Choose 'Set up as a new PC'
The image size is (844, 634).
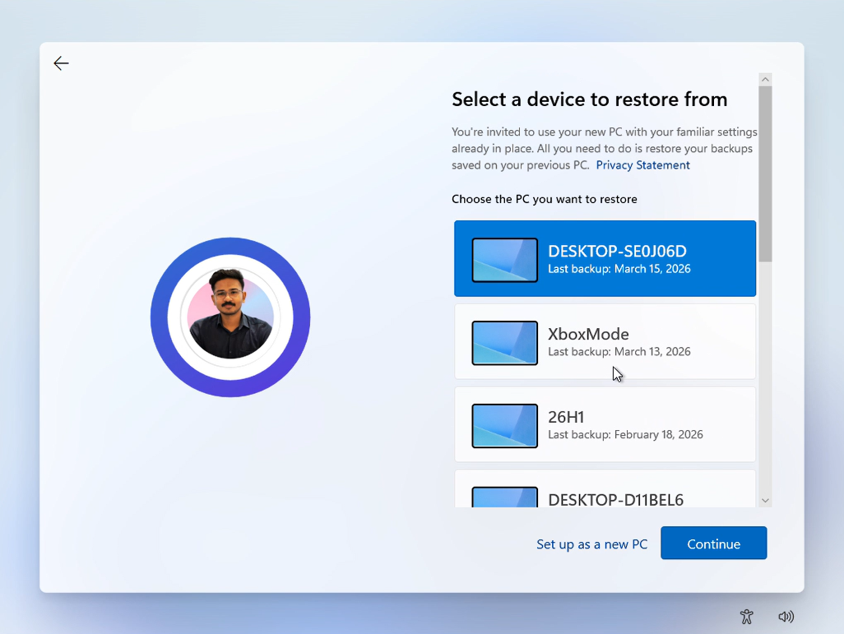point(592,544)
